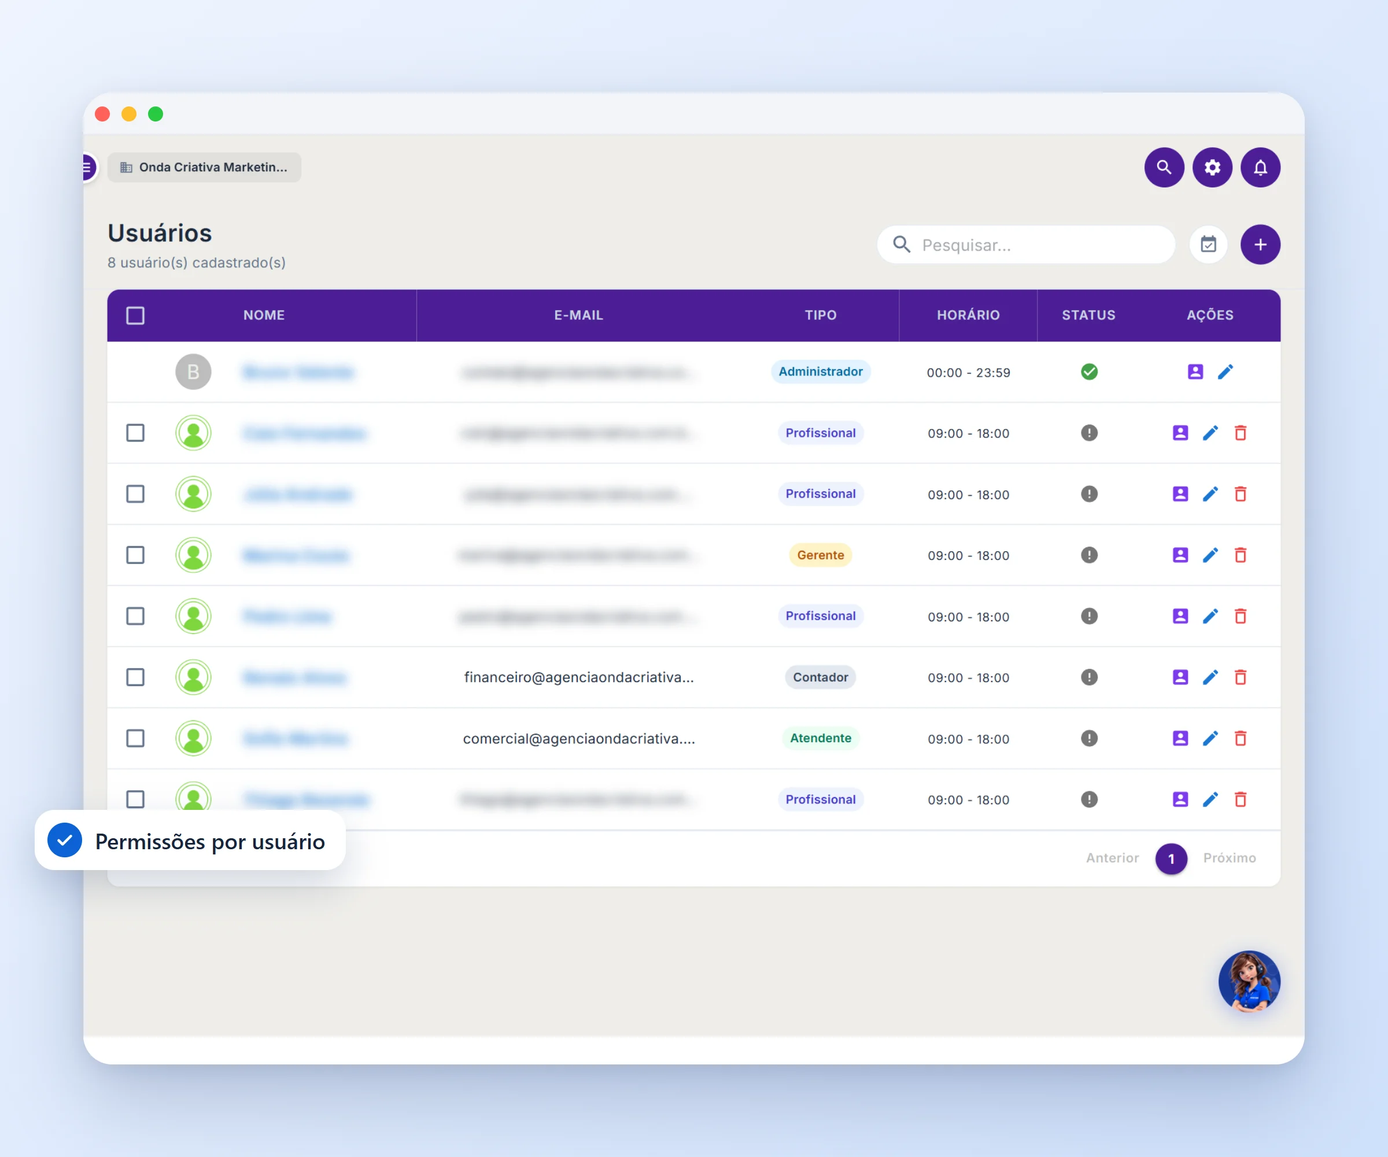Sort by the STATUS column header
The image size is (1388, 1157).
pyautogui.click(x=1088, y=315)
